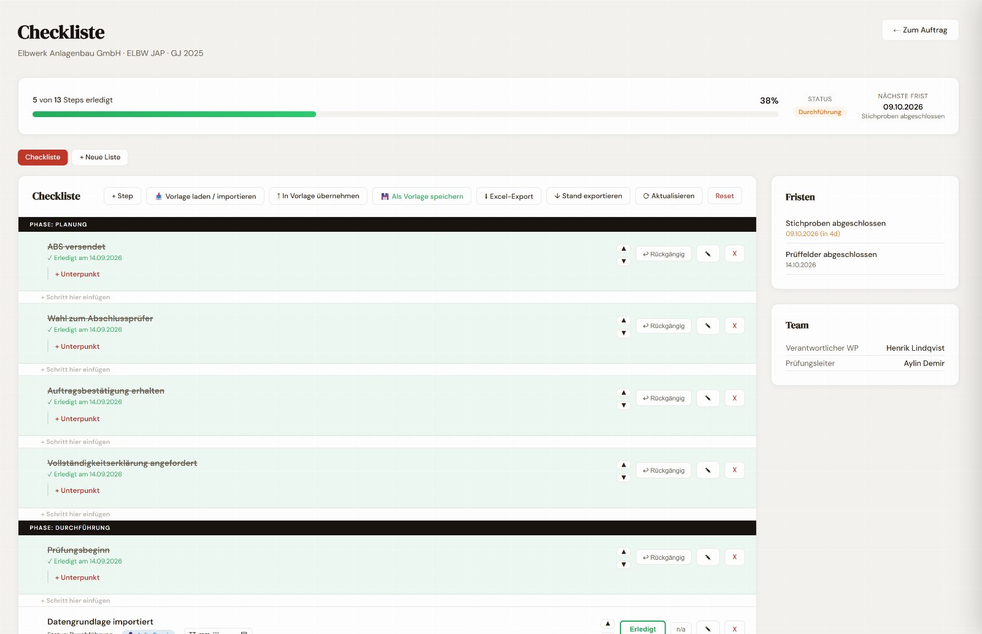Undo completion of Wahl zum Abschlussprüfer
Image resolution: width=982 pixels, height=634 pixels.
click(x=663, y=326)
